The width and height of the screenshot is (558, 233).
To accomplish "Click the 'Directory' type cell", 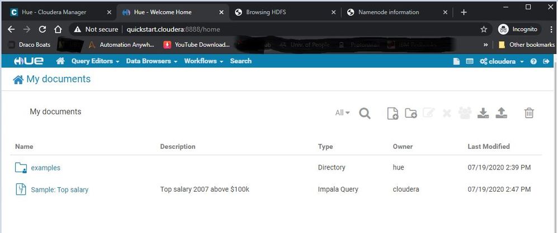I will point(332,167).
